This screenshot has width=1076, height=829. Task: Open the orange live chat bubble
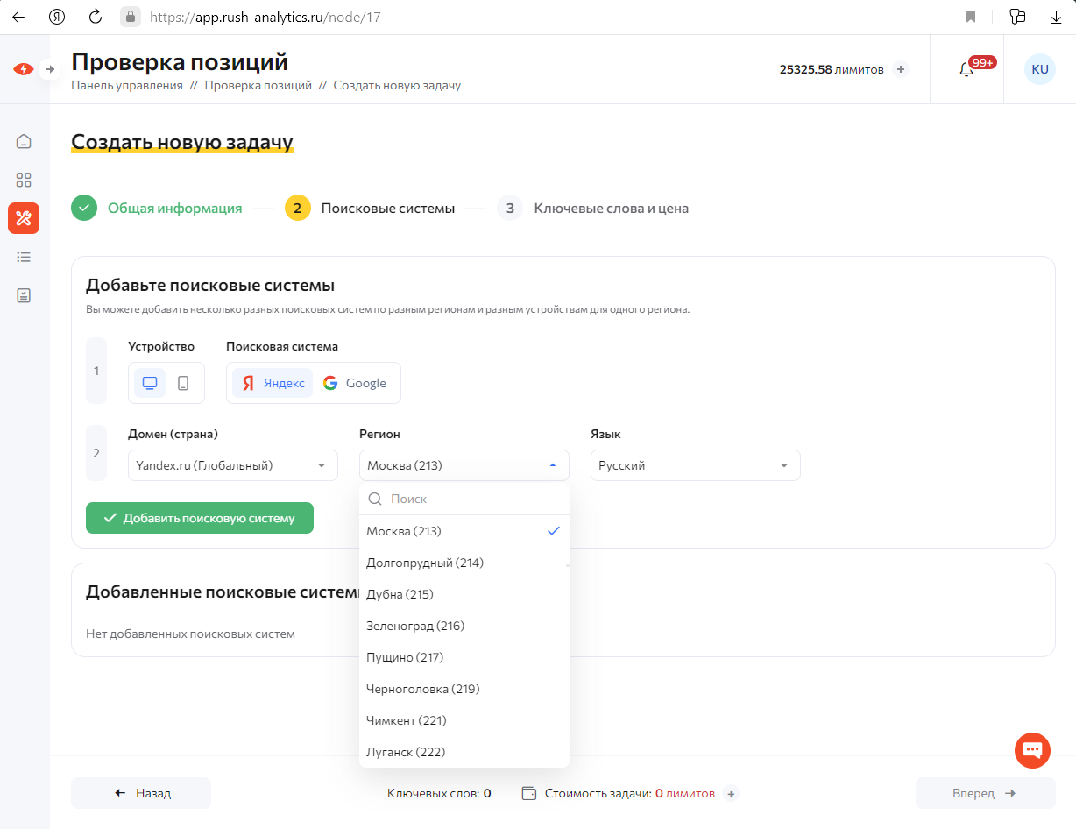click(x=1032, y=750)
